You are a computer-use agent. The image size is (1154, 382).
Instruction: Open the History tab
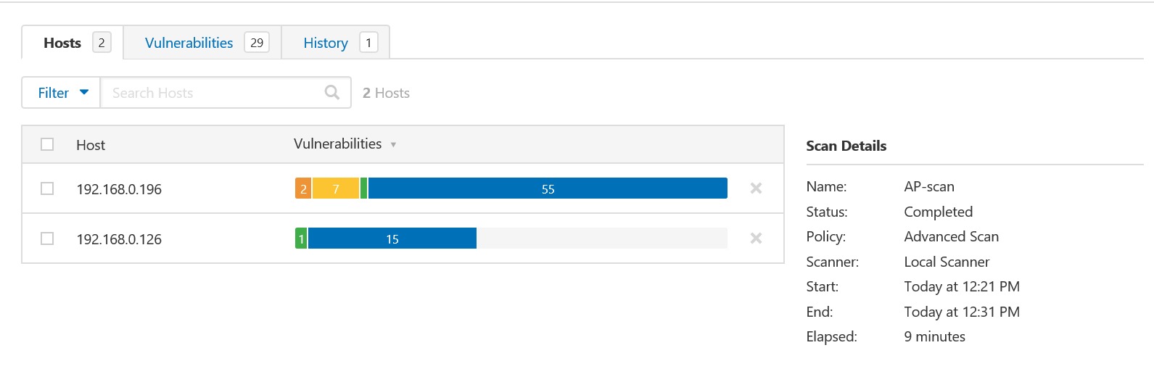click(325, 43)
